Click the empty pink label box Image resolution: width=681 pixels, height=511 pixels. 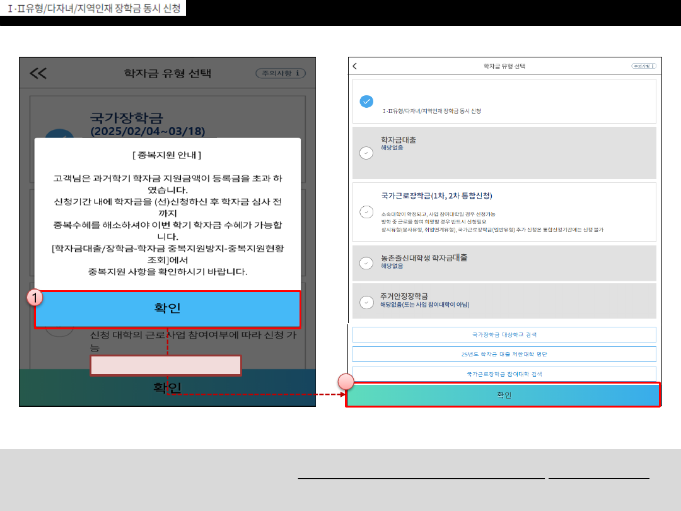(x=166, y=365)
